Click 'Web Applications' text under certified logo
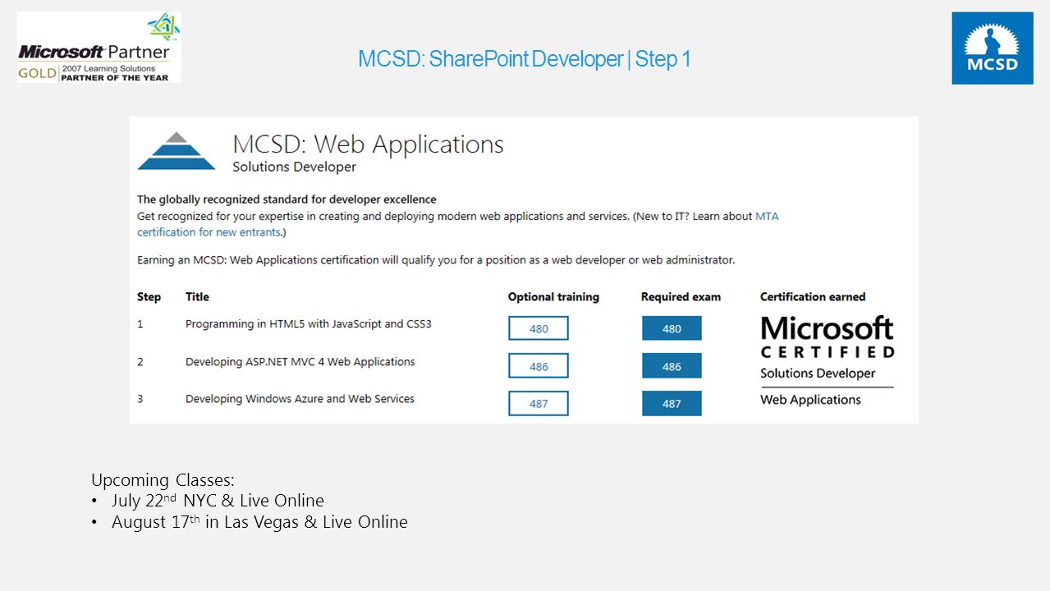The height and width of the screenshot is (591, 1050). [x=810, y=400]
